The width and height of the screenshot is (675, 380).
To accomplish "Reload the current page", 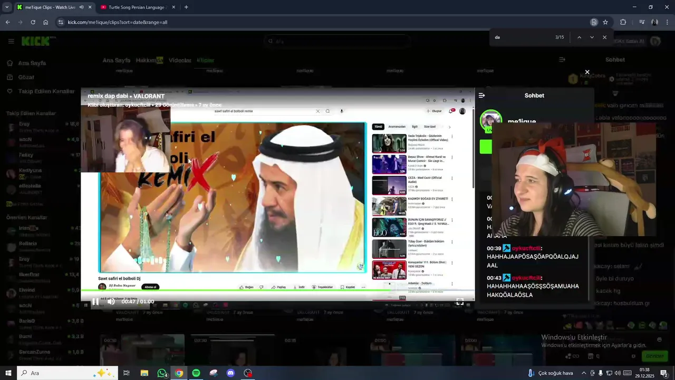I will point(33,22).
